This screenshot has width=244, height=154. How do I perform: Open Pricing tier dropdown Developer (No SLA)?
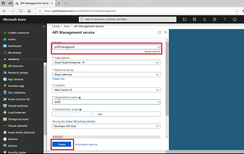click(106, 126)
